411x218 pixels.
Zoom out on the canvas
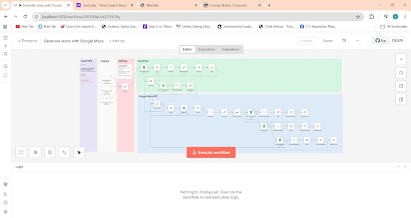(x=50, y=152)
